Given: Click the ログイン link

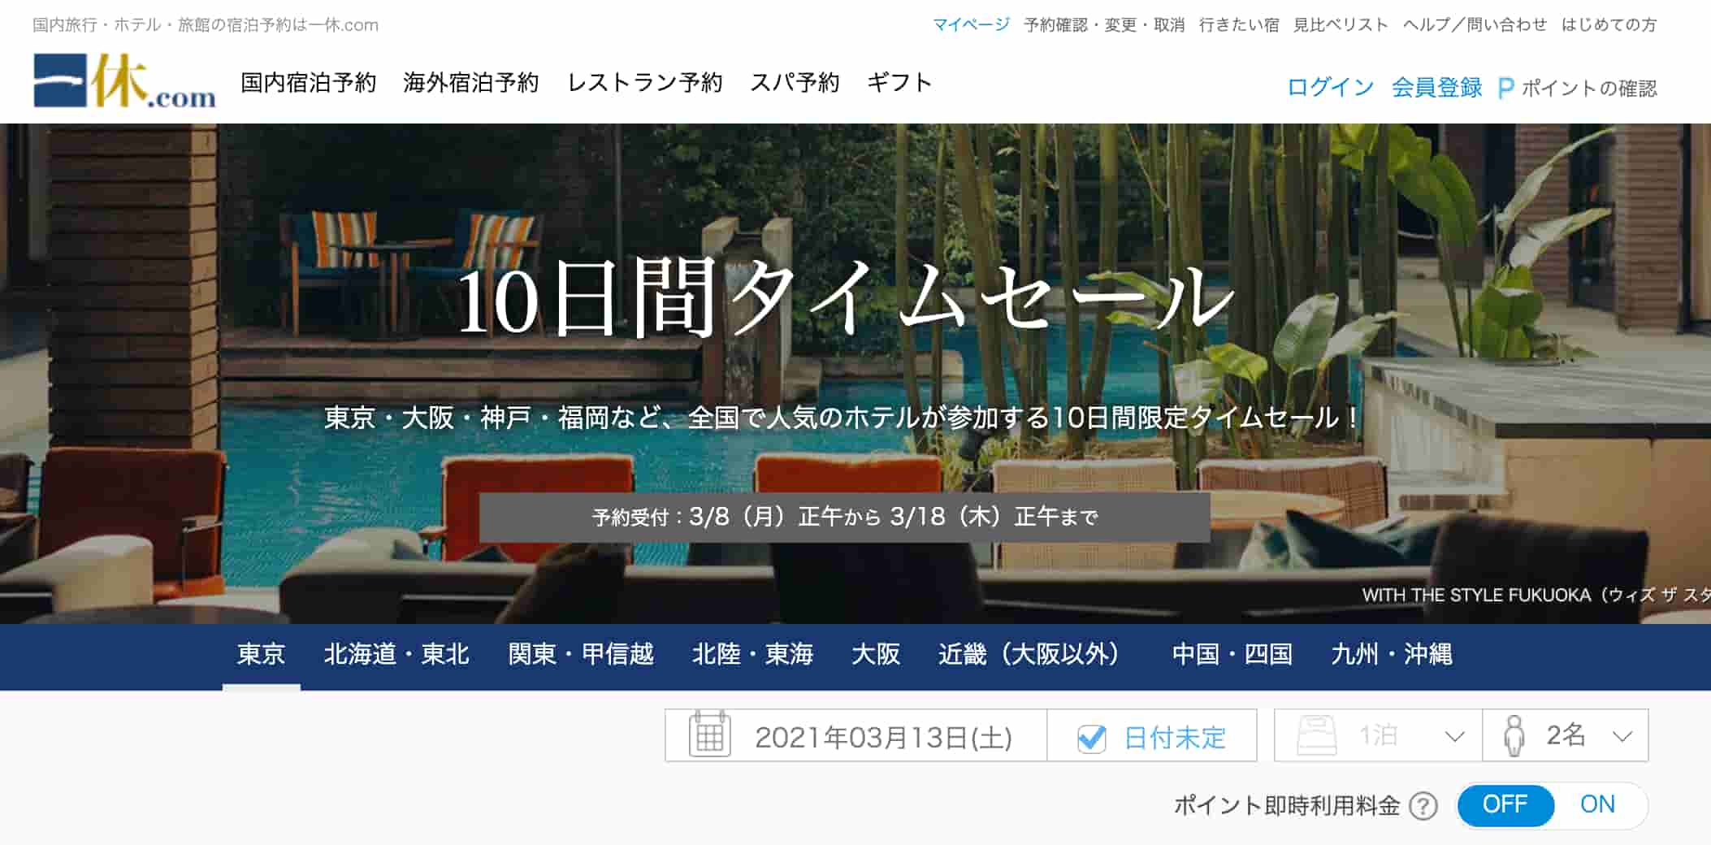Looking at the screenshot, I should coord(1330,88).
